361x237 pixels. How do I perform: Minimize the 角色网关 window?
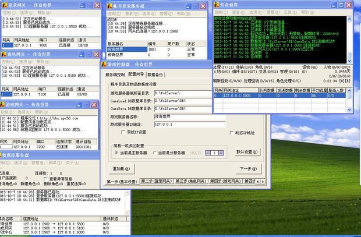tap(82, 54)
